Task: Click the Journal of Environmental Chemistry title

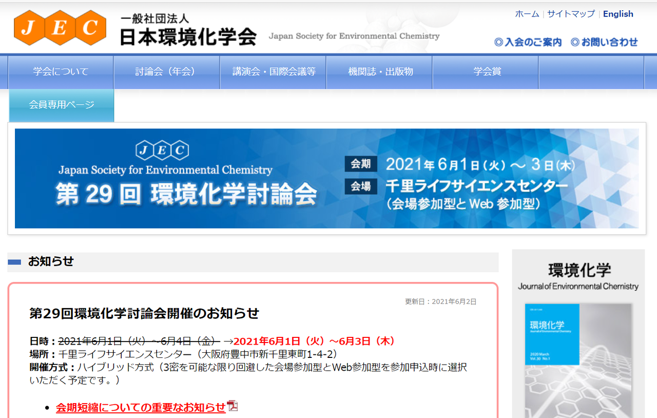Action: coord(578,287)
